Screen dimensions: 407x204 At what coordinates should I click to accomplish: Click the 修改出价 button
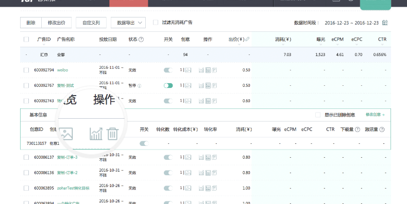tap(56, 23)
